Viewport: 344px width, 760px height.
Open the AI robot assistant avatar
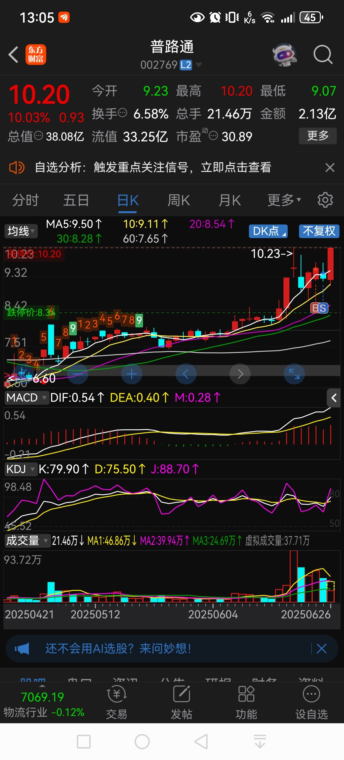tap(284, 55)
